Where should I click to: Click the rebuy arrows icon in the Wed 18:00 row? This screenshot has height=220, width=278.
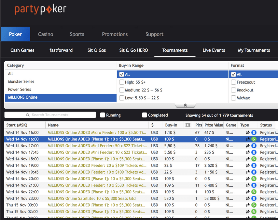(247, 159)
